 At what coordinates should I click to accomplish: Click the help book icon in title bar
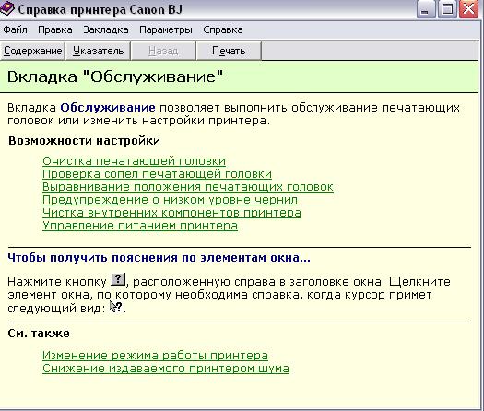6,8
